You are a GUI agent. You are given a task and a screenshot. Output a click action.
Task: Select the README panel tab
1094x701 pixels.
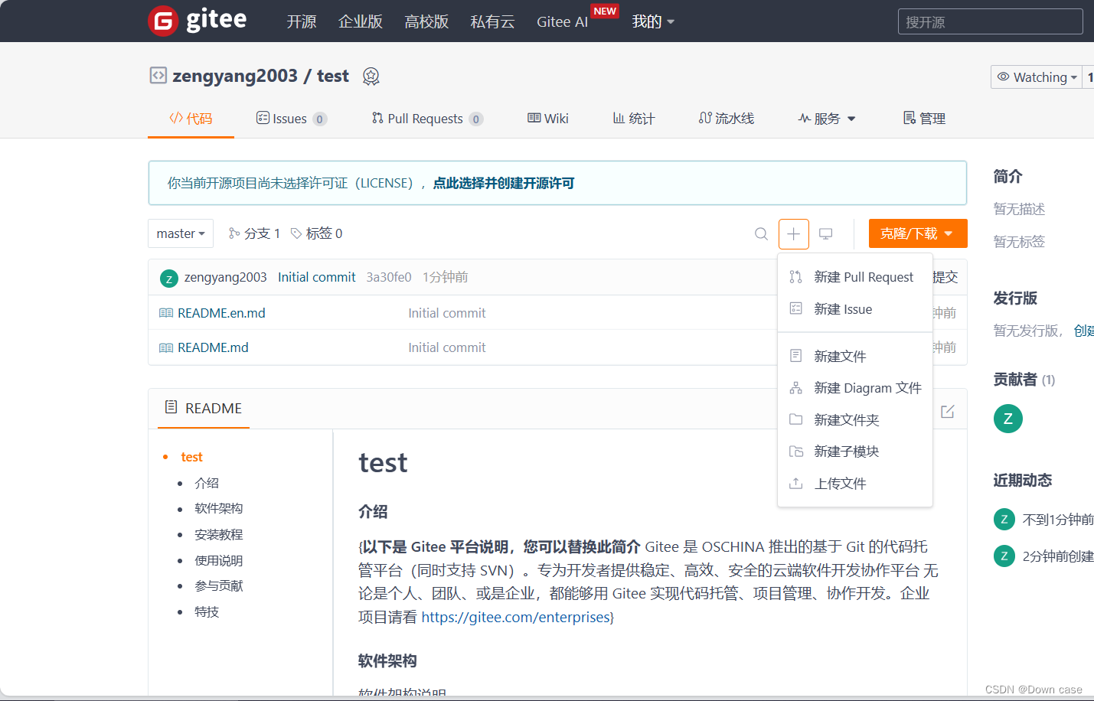[x=204, y=408]
